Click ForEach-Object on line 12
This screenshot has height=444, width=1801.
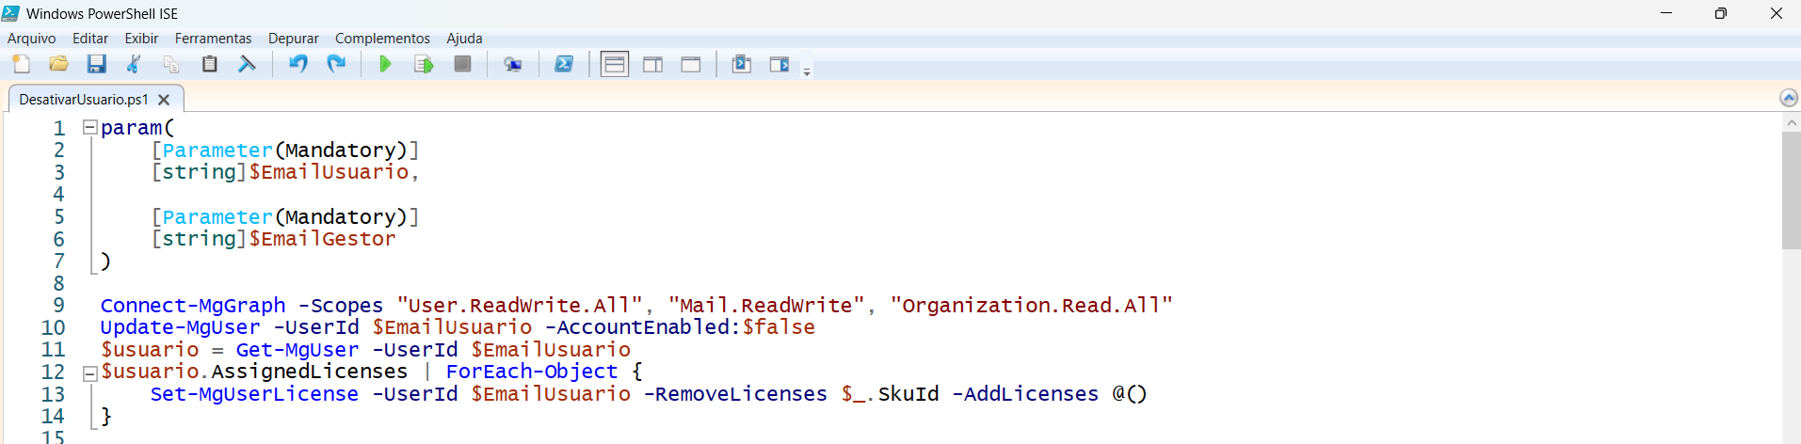[x=532, y=372]
